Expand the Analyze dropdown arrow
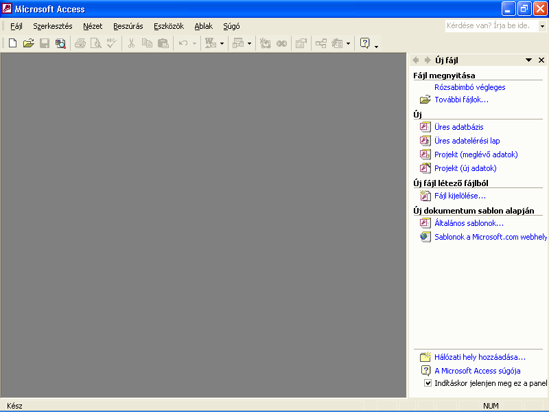The image size is (549, 412). 249,44
